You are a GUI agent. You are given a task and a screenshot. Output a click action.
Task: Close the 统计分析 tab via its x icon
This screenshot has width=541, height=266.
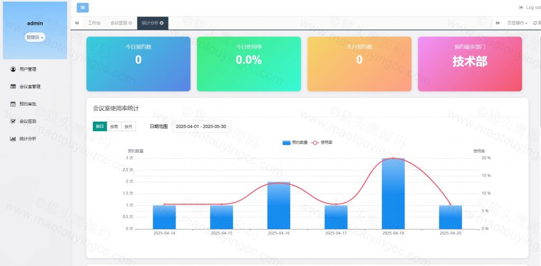[x=162, y=23]
